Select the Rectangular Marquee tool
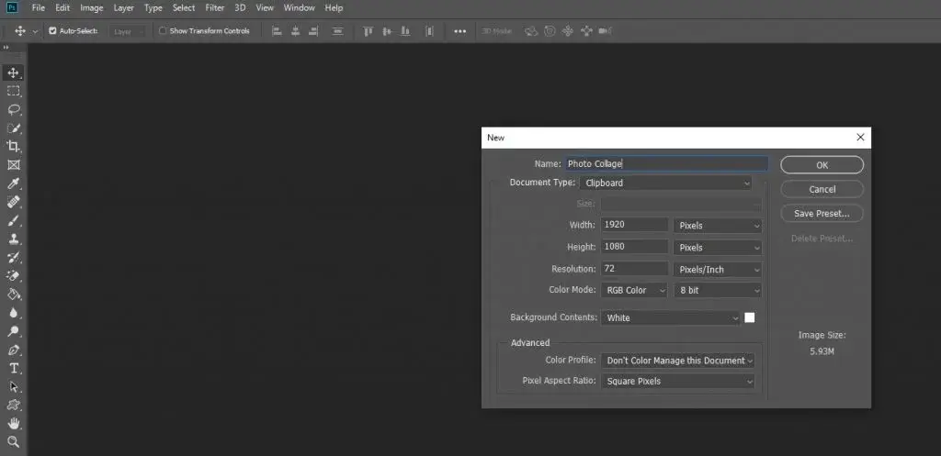This screenshot has width=941, height=456. pyautogui.click(x=13, y=91)
